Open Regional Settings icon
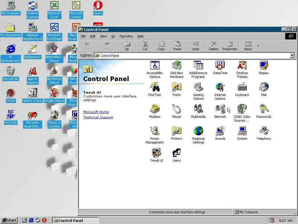The height and width of the screenshot is (224, 298). tap(198, 135)
